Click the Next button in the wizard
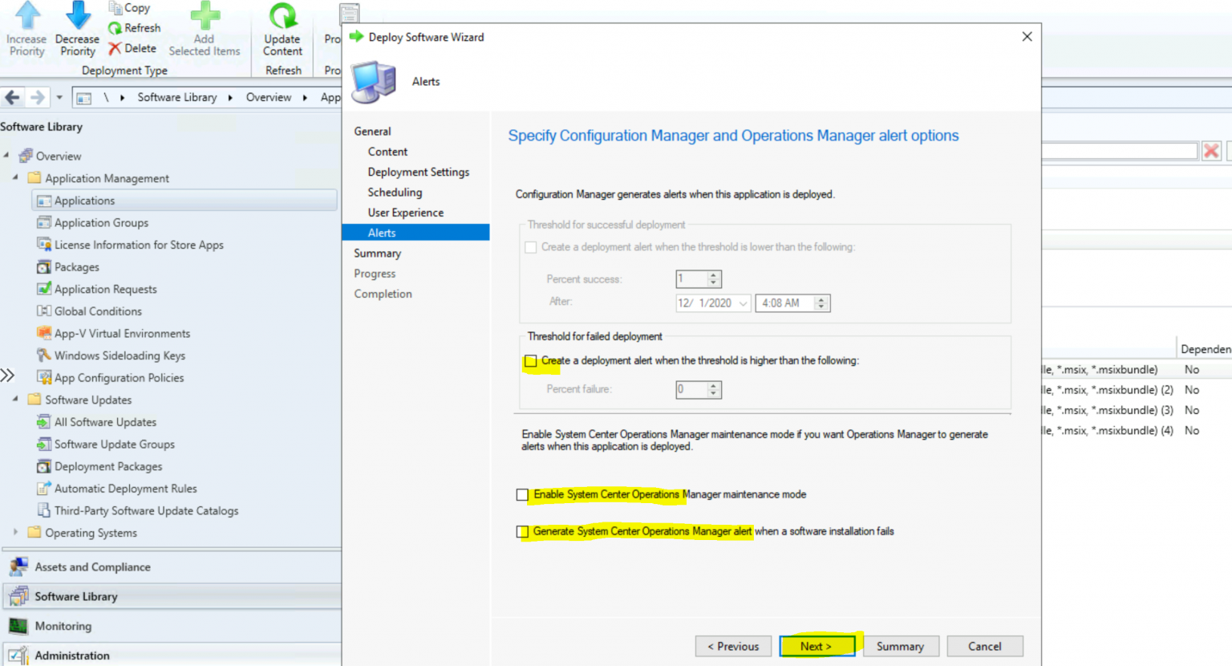Viewport: 1232px width, 666px height. pos(817,646)
